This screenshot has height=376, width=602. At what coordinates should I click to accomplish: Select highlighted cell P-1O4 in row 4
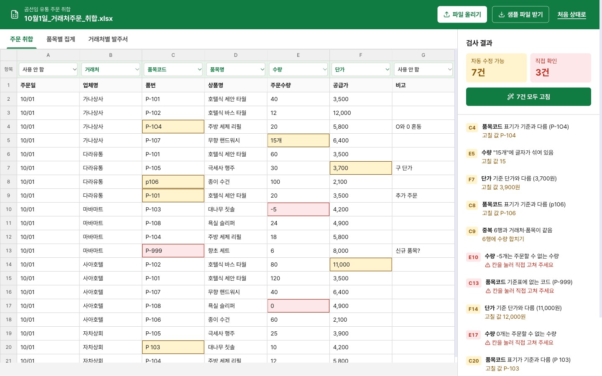[x=173, y=127]
